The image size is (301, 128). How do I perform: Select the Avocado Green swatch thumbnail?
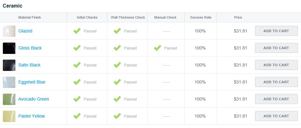9,99
